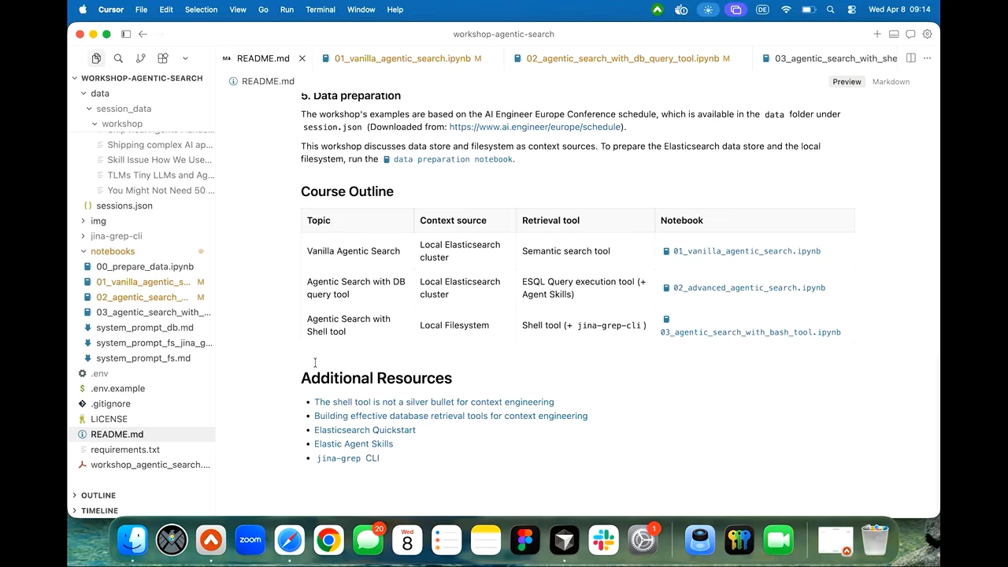Toggle the chat pane icon

pos(910,34)
